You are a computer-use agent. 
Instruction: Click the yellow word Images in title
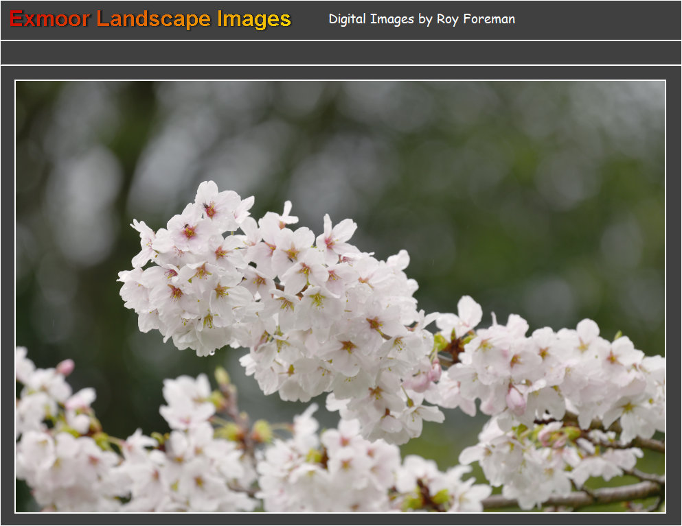pos(253,19)
